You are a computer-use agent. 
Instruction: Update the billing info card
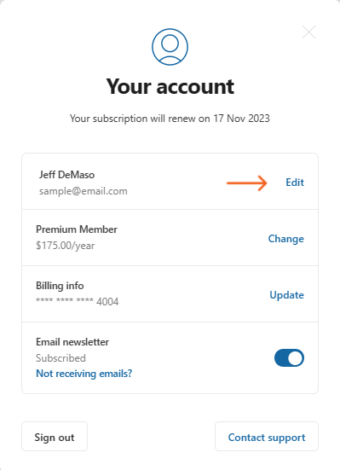(x=286, y=295)
